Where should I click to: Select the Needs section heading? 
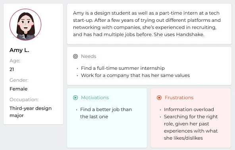(89, 56)
